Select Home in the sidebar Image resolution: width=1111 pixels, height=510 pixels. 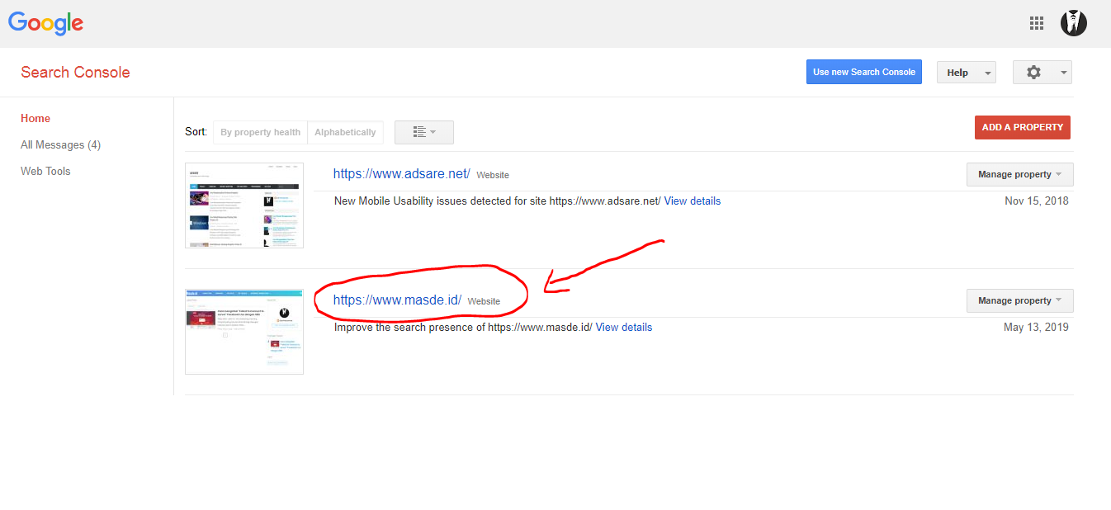[35, 118]
